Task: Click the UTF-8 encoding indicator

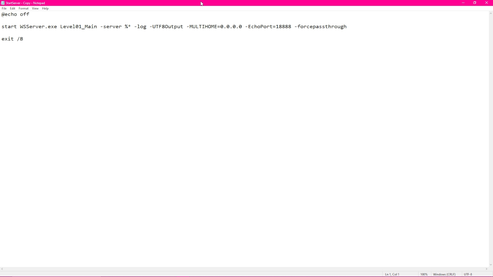Action: (468, 274)
